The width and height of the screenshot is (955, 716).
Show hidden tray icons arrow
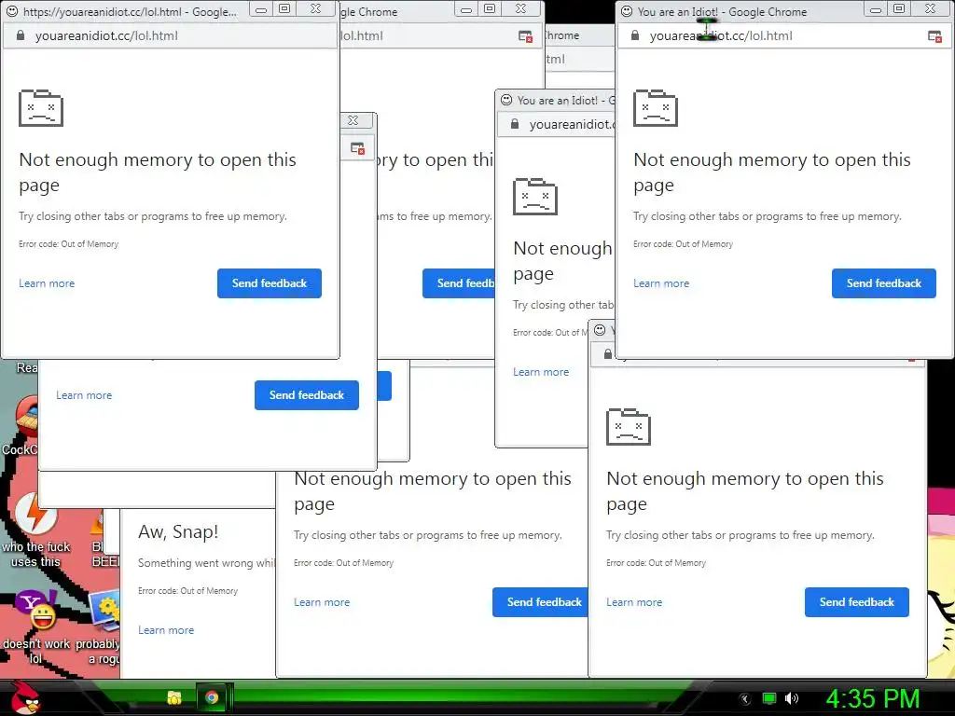tap(745, 699)
